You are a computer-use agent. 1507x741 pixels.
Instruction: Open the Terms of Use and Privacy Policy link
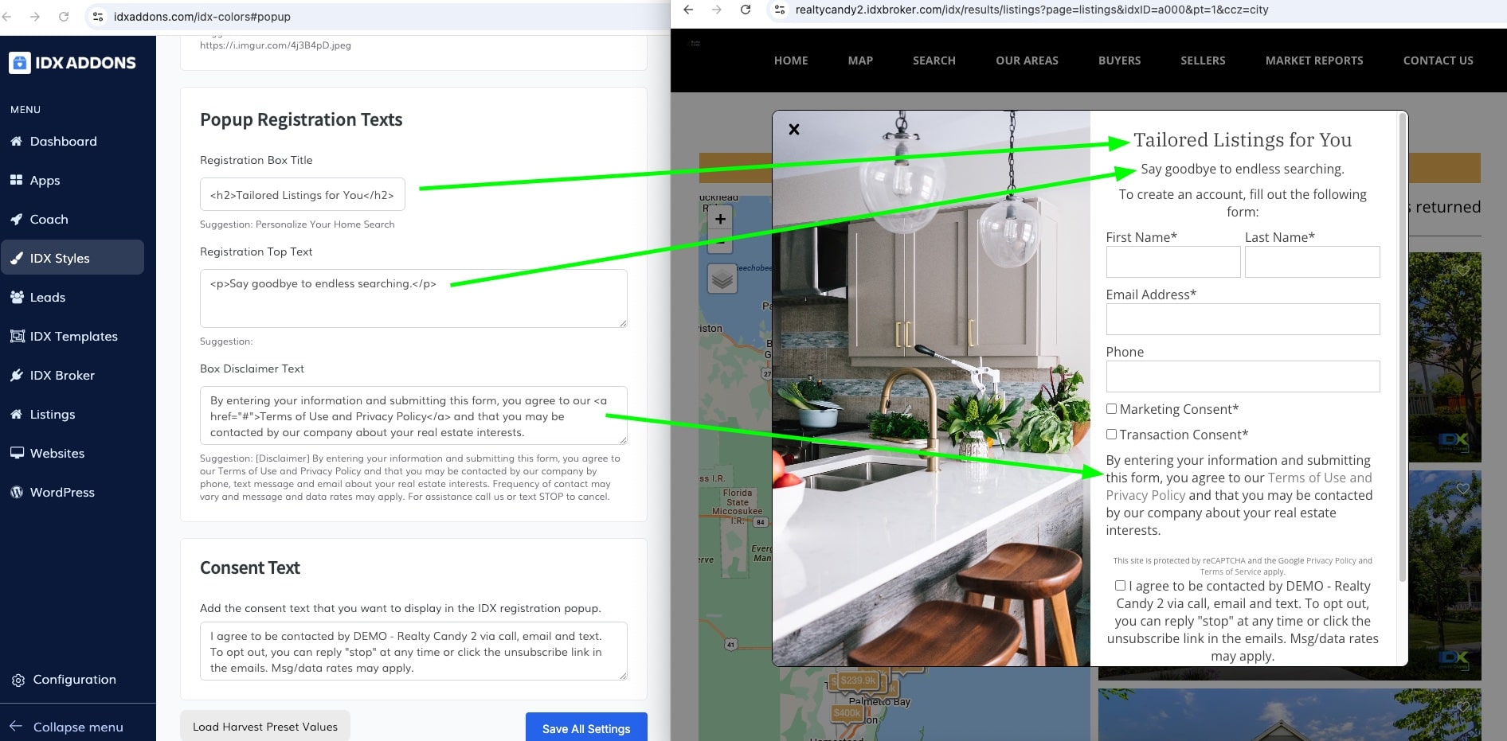point(1239,486)
